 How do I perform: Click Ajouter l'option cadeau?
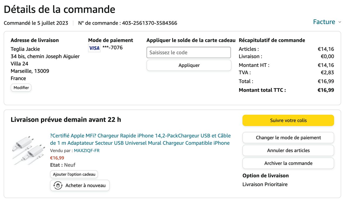(74, 174)
